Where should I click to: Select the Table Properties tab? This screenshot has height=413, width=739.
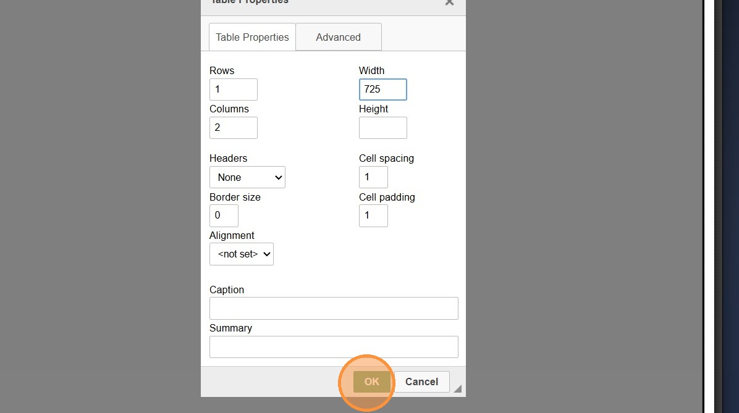(x=252, y=37)
